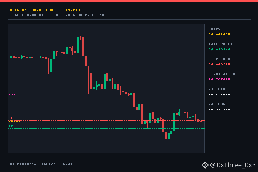The height and width of the screenshot is (172, 258).
Task: Select stop loss value '$0.649228'
Action: [x=219, y=64]
